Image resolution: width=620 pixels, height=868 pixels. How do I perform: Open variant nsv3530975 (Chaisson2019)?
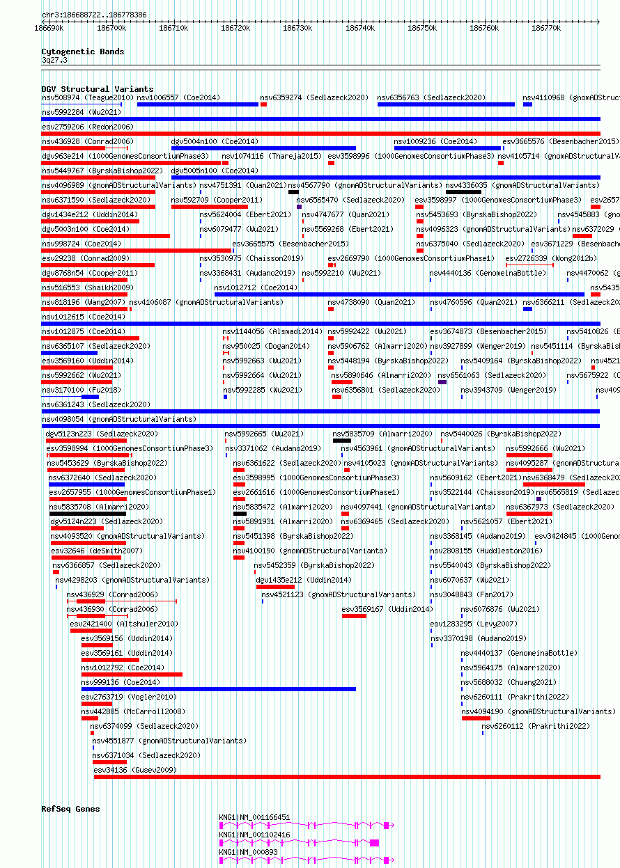point(251,258)
